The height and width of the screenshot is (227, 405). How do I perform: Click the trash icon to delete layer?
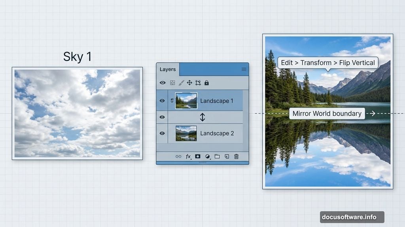click(x=237, y=156)
